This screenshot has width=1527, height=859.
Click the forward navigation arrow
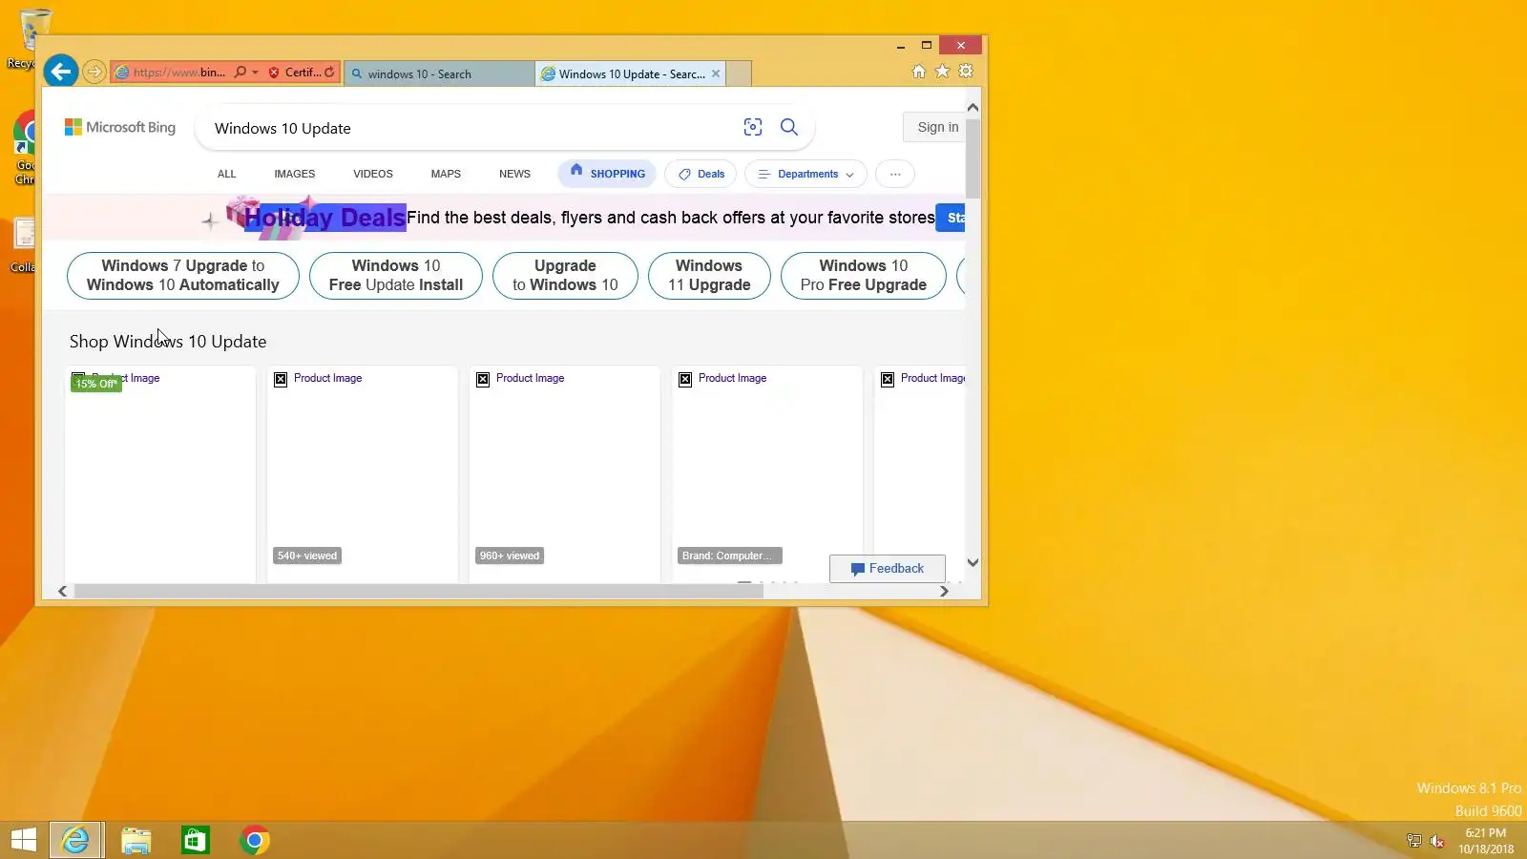pyautogui.click(x=94, y=72)
